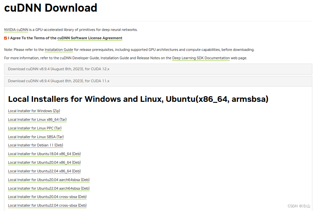The width and height of the screenshot is (315, 211).
Task: Download Local Installer for Ubuntu22.04 aarch64sbsa (Deb)
Action: tap(49, 188)
